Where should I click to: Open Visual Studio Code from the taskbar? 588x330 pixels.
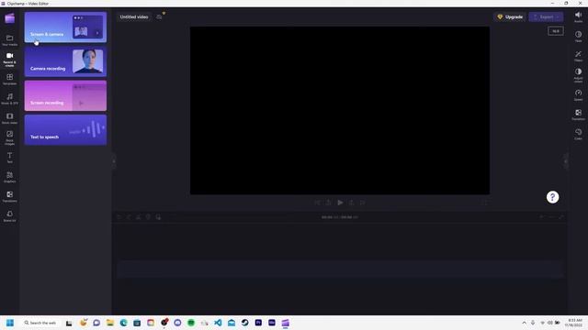click(x=218, y=323)
